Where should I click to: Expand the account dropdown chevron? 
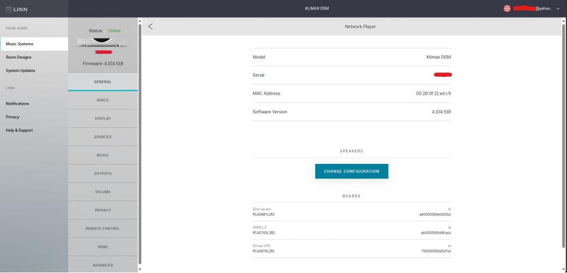pyautogui.click(x=558, y=9)
